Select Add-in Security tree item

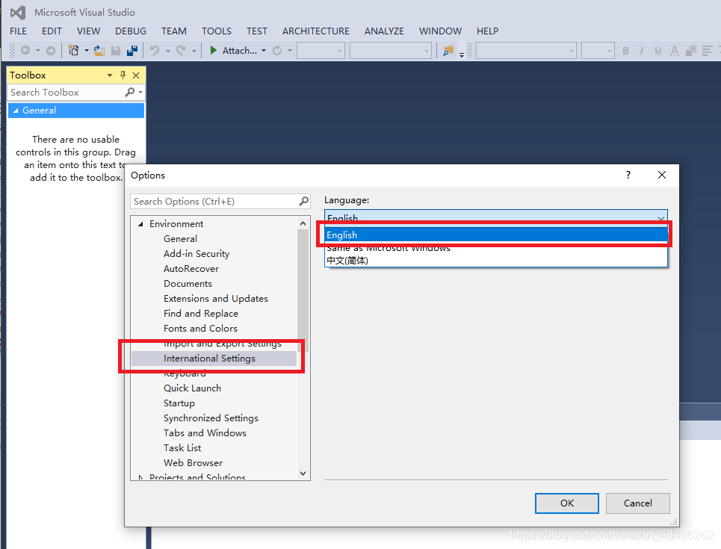pyautogui.click(x=197, y=253)
